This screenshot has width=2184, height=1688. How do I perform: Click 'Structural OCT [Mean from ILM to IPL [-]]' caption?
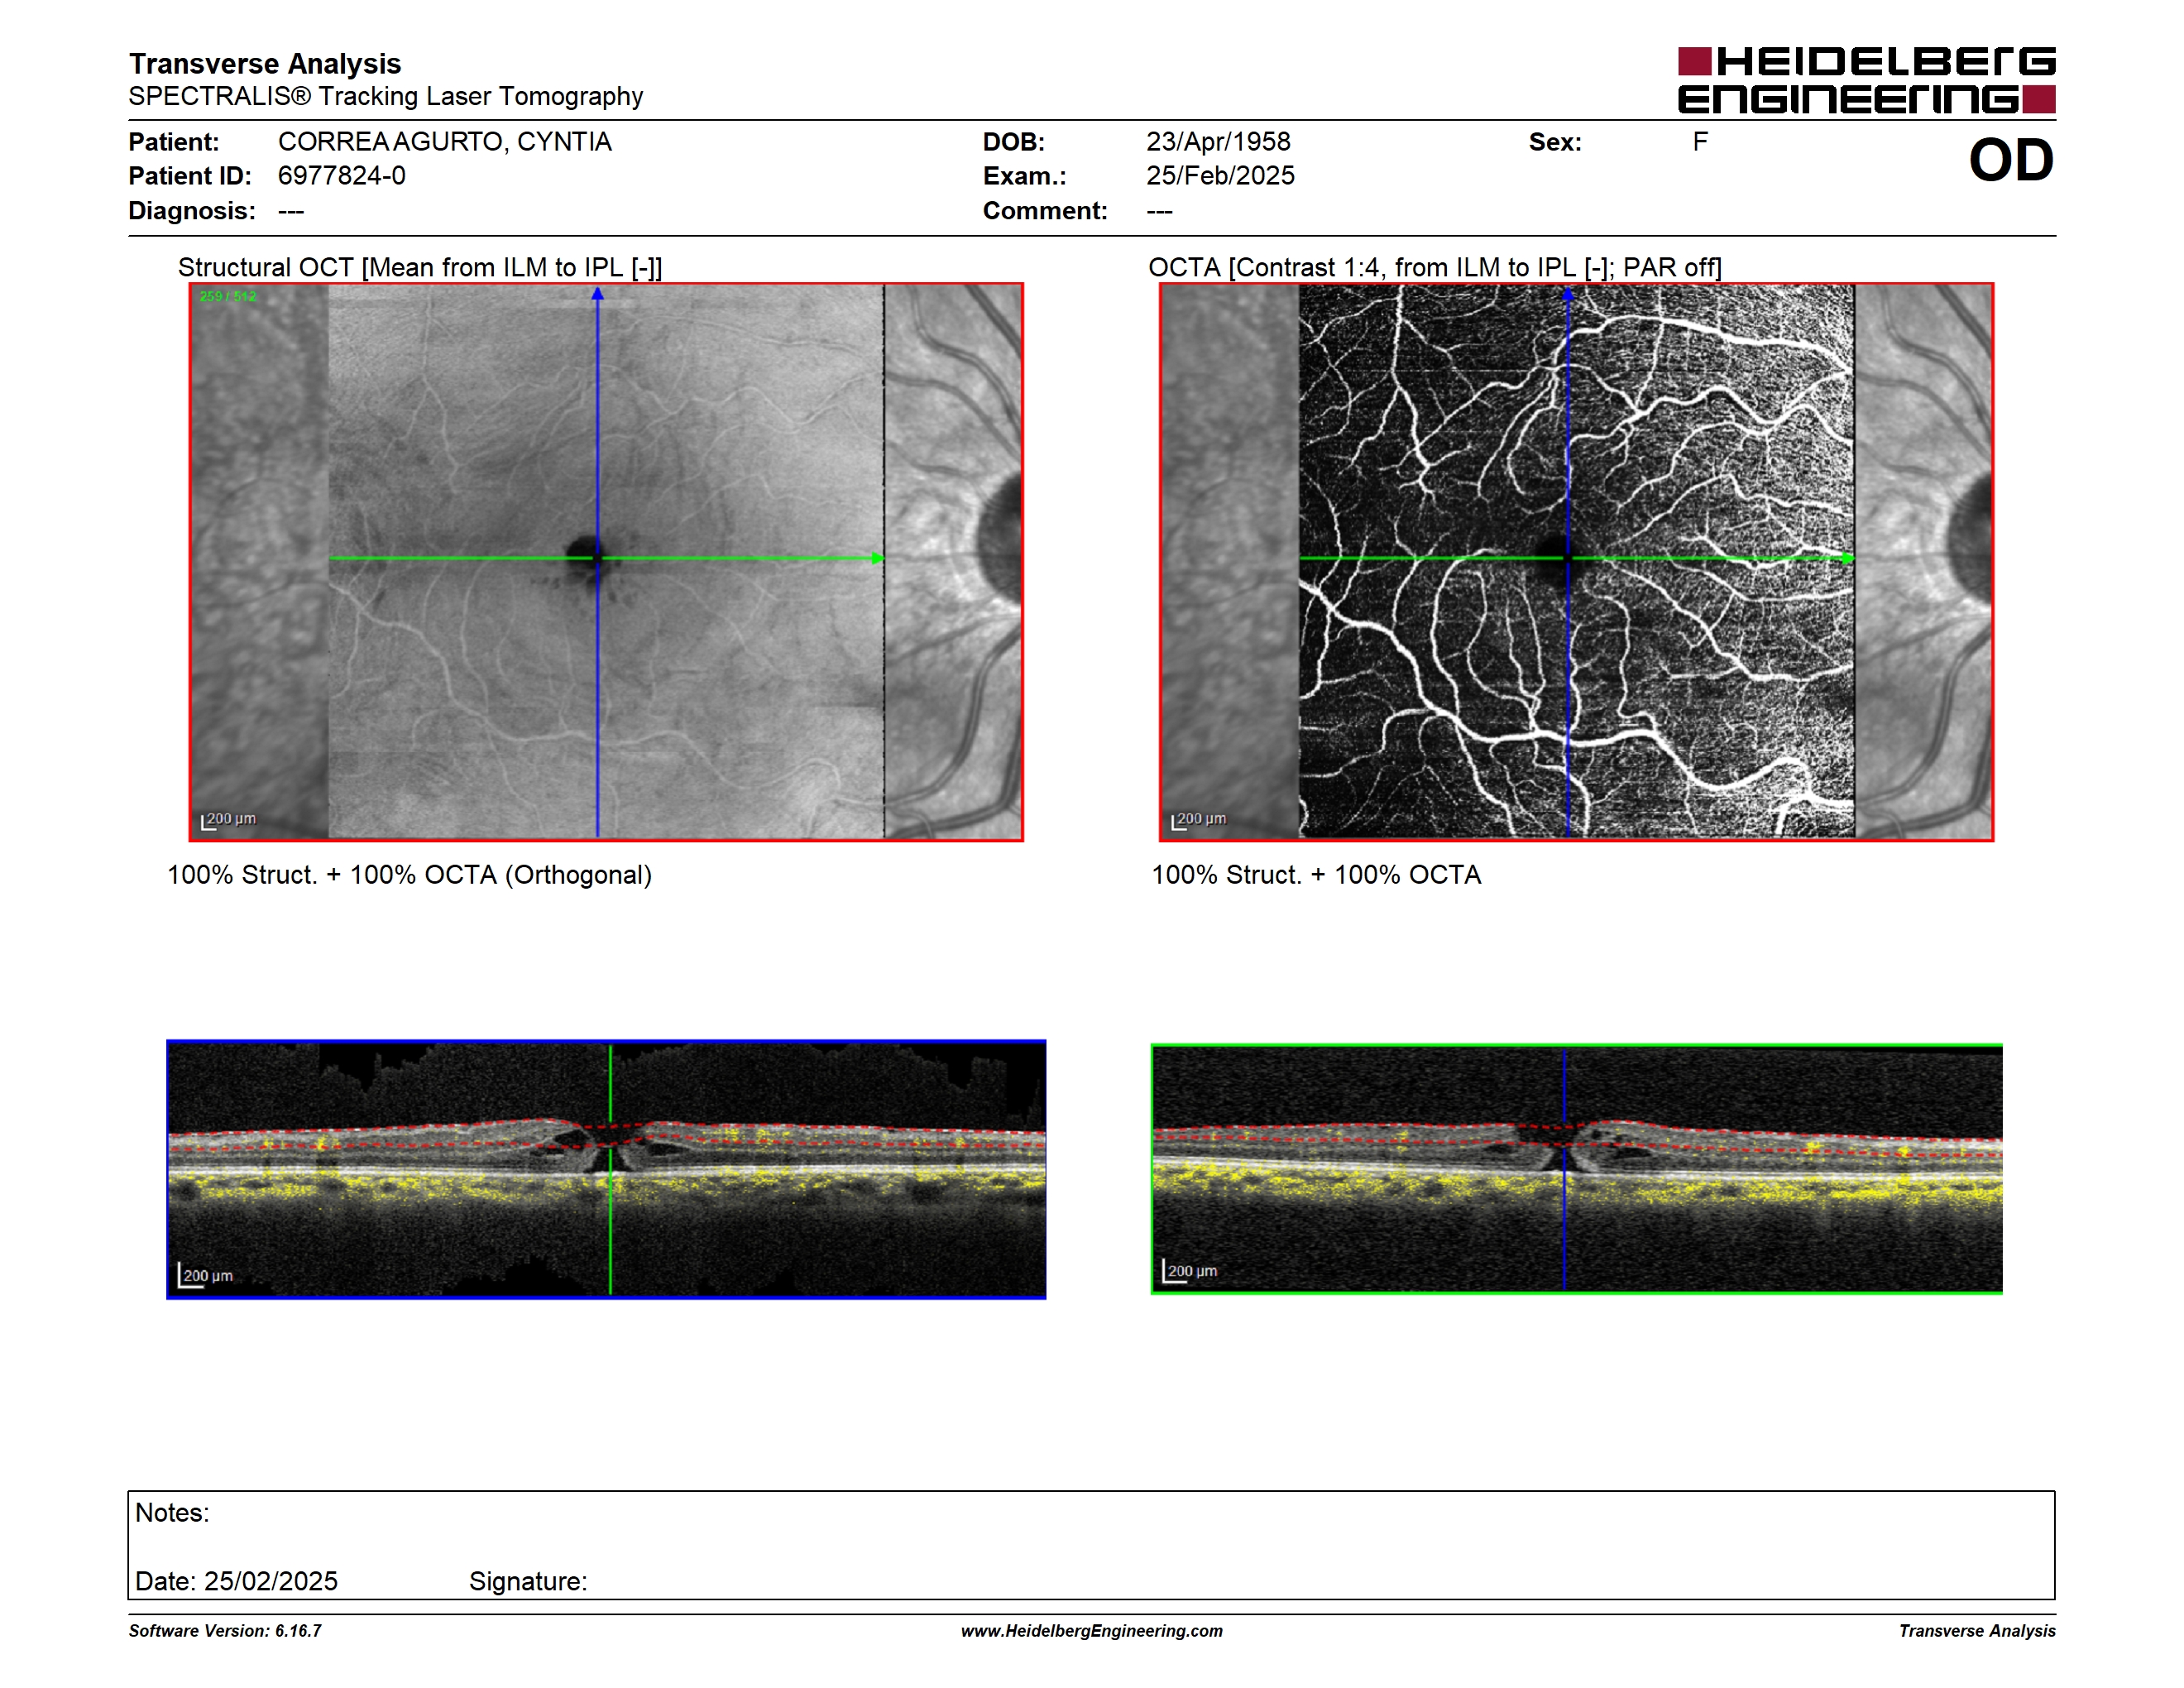(x=420, y=267)
